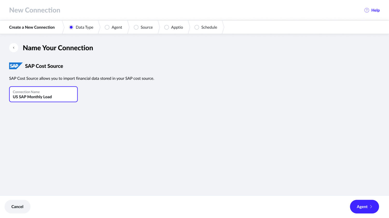Proceed with the blue Agent next button
389x218 pixels.
click(x=364, y=207)
